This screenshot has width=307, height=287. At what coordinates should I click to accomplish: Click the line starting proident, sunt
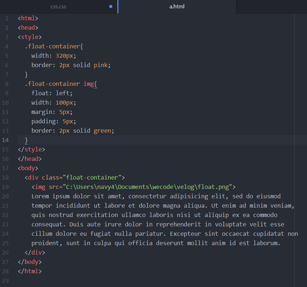(156, 243)
